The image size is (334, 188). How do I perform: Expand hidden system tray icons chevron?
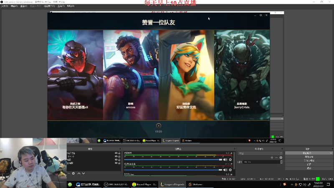292,185
